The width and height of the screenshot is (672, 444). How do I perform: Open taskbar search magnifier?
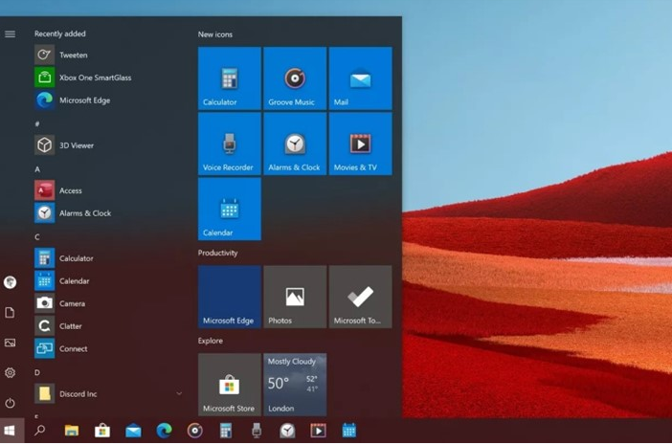40,431
